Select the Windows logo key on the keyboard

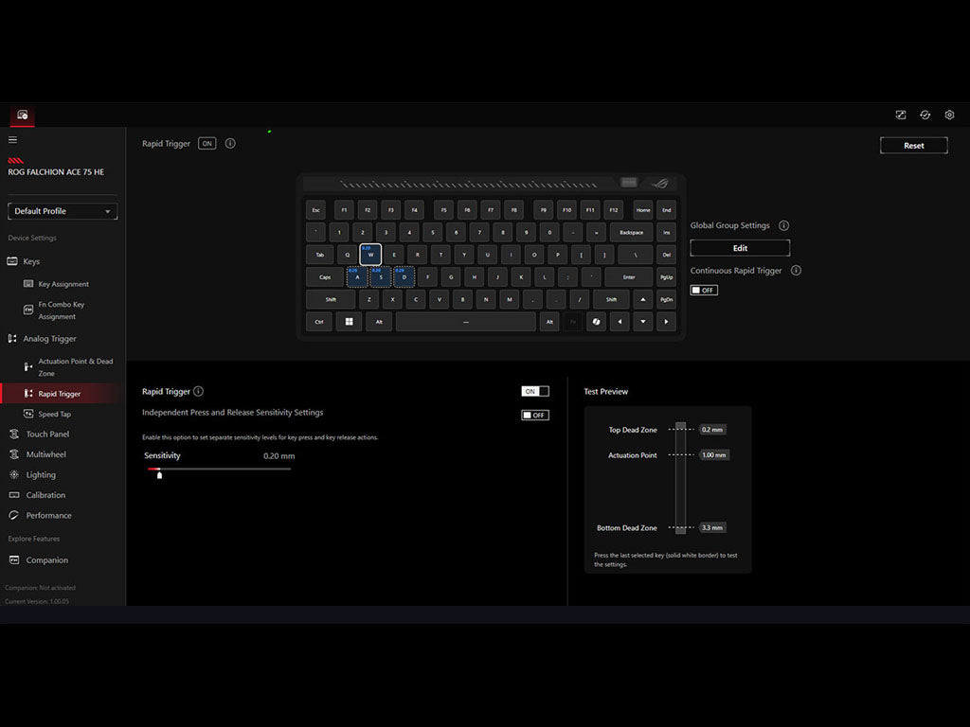coord(349,322)
